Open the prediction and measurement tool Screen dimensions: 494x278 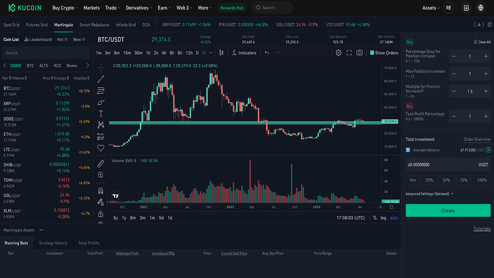click(100, 136)
